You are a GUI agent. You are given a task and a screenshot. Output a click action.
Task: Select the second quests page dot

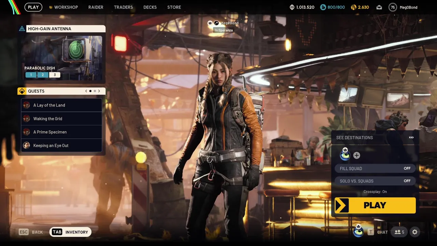pos(95,91)
